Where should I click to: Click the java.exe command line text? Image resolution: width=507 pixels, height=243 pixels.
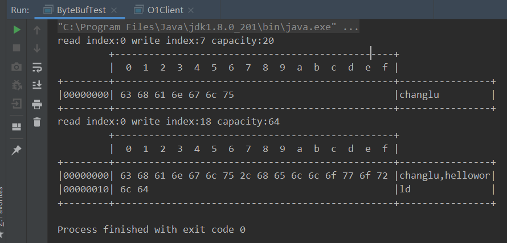208,27
